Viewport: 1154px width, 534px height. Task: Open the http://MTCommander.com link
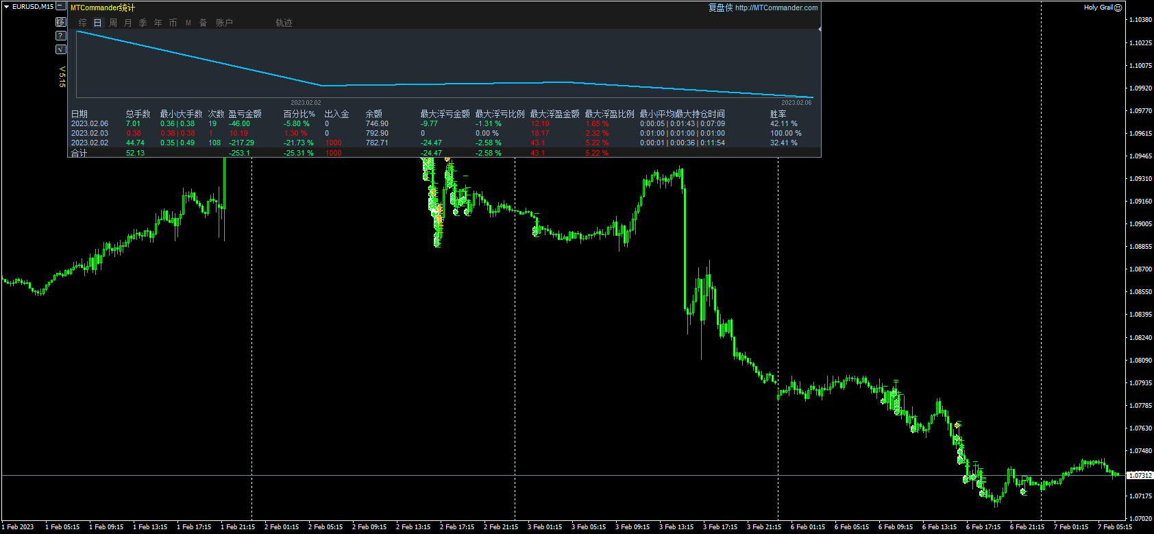pyautogui.click(x=776, y=8)
